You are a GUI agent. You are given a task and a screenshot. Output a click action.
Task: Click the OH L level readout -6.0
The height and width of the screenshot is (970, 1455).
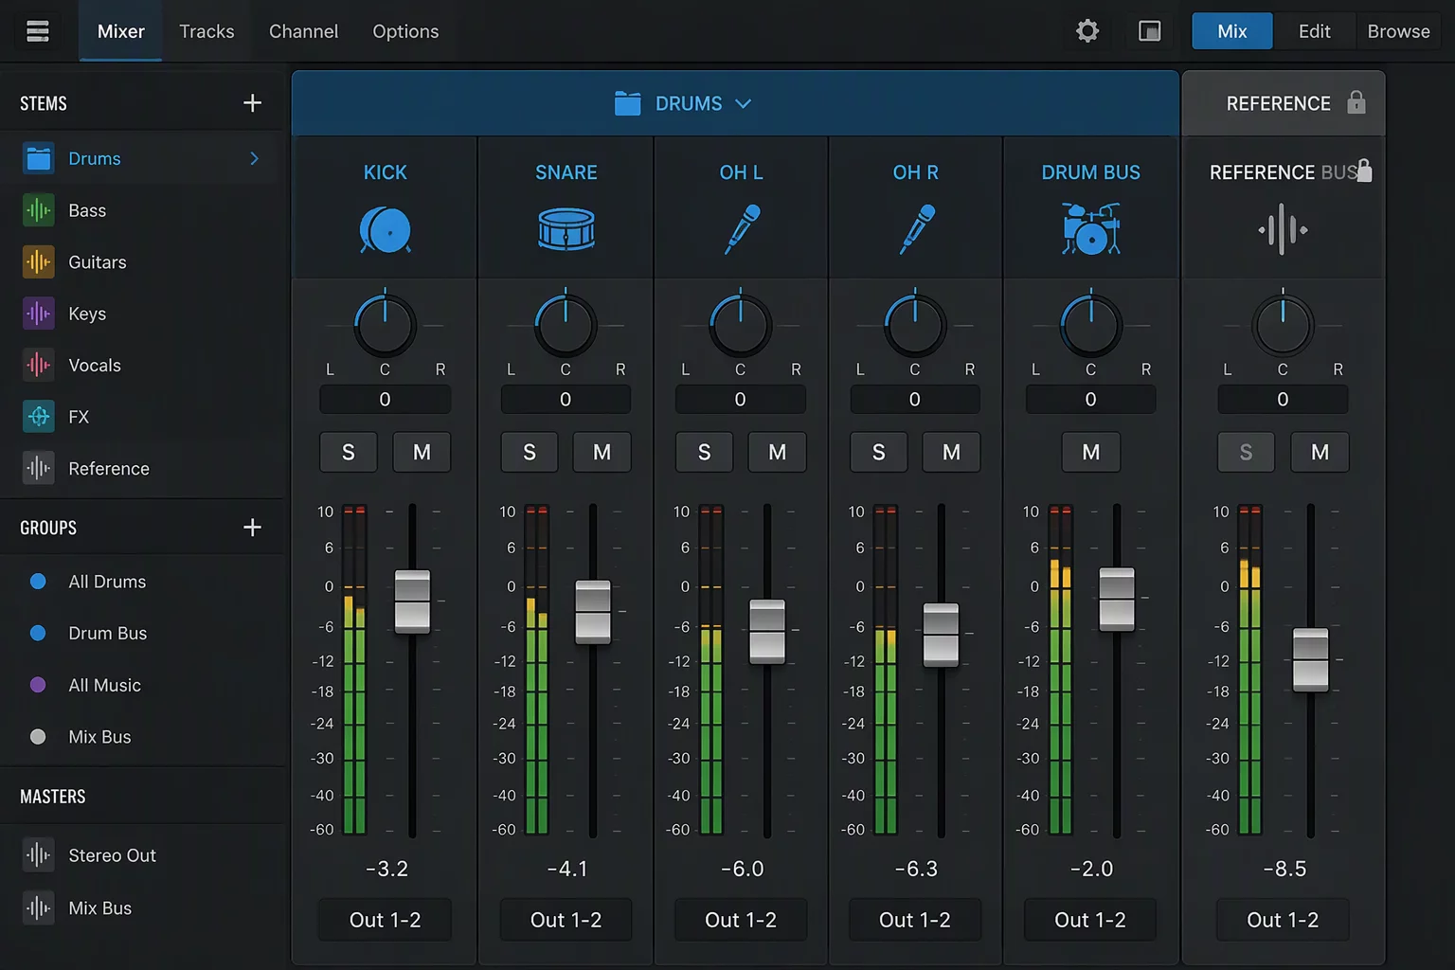coord(742,869)
